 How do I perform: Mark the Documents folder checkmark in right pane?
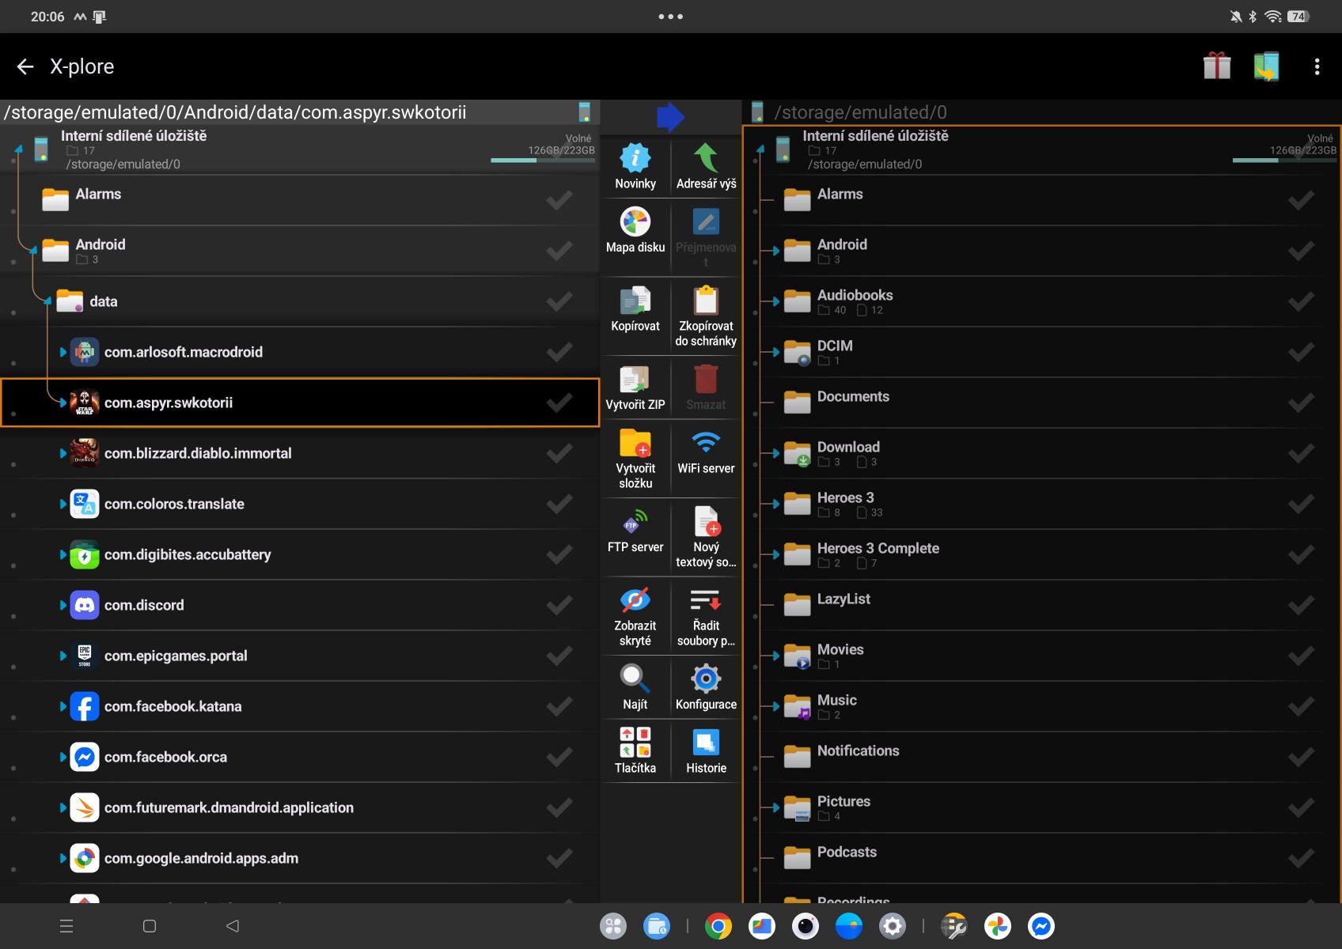pyautogui.click(x=1300, y=403)
